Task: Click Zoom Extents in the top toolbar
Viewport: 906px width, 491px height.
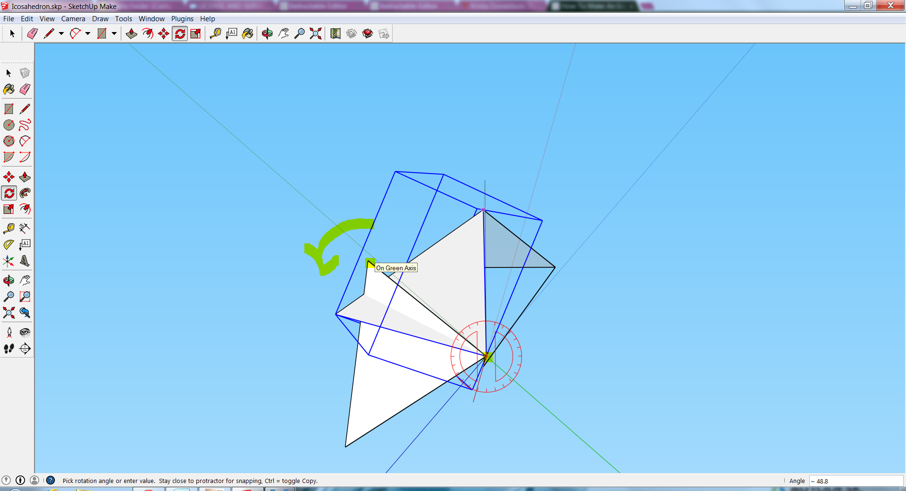Action: pyautogui.click(x=316, y=33)
